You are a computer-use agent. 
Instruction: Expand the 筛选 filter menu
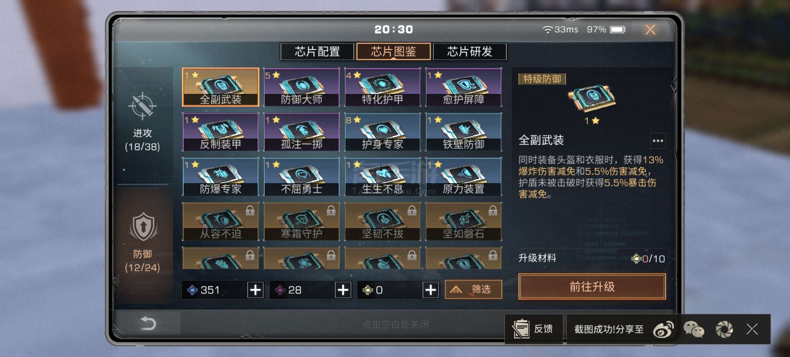[473, 290]
